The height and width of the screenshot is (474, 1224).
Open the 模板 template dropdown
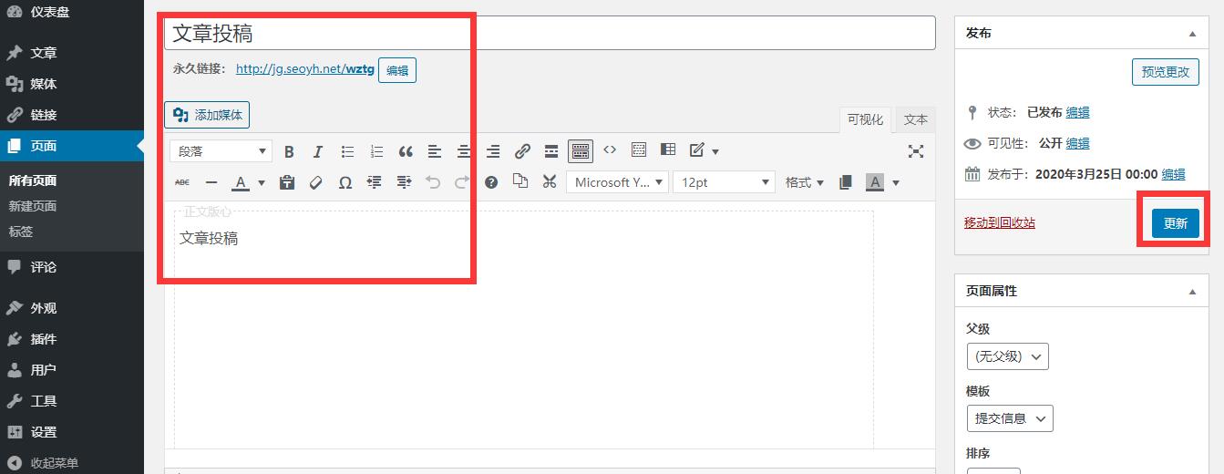(1010, 418)
